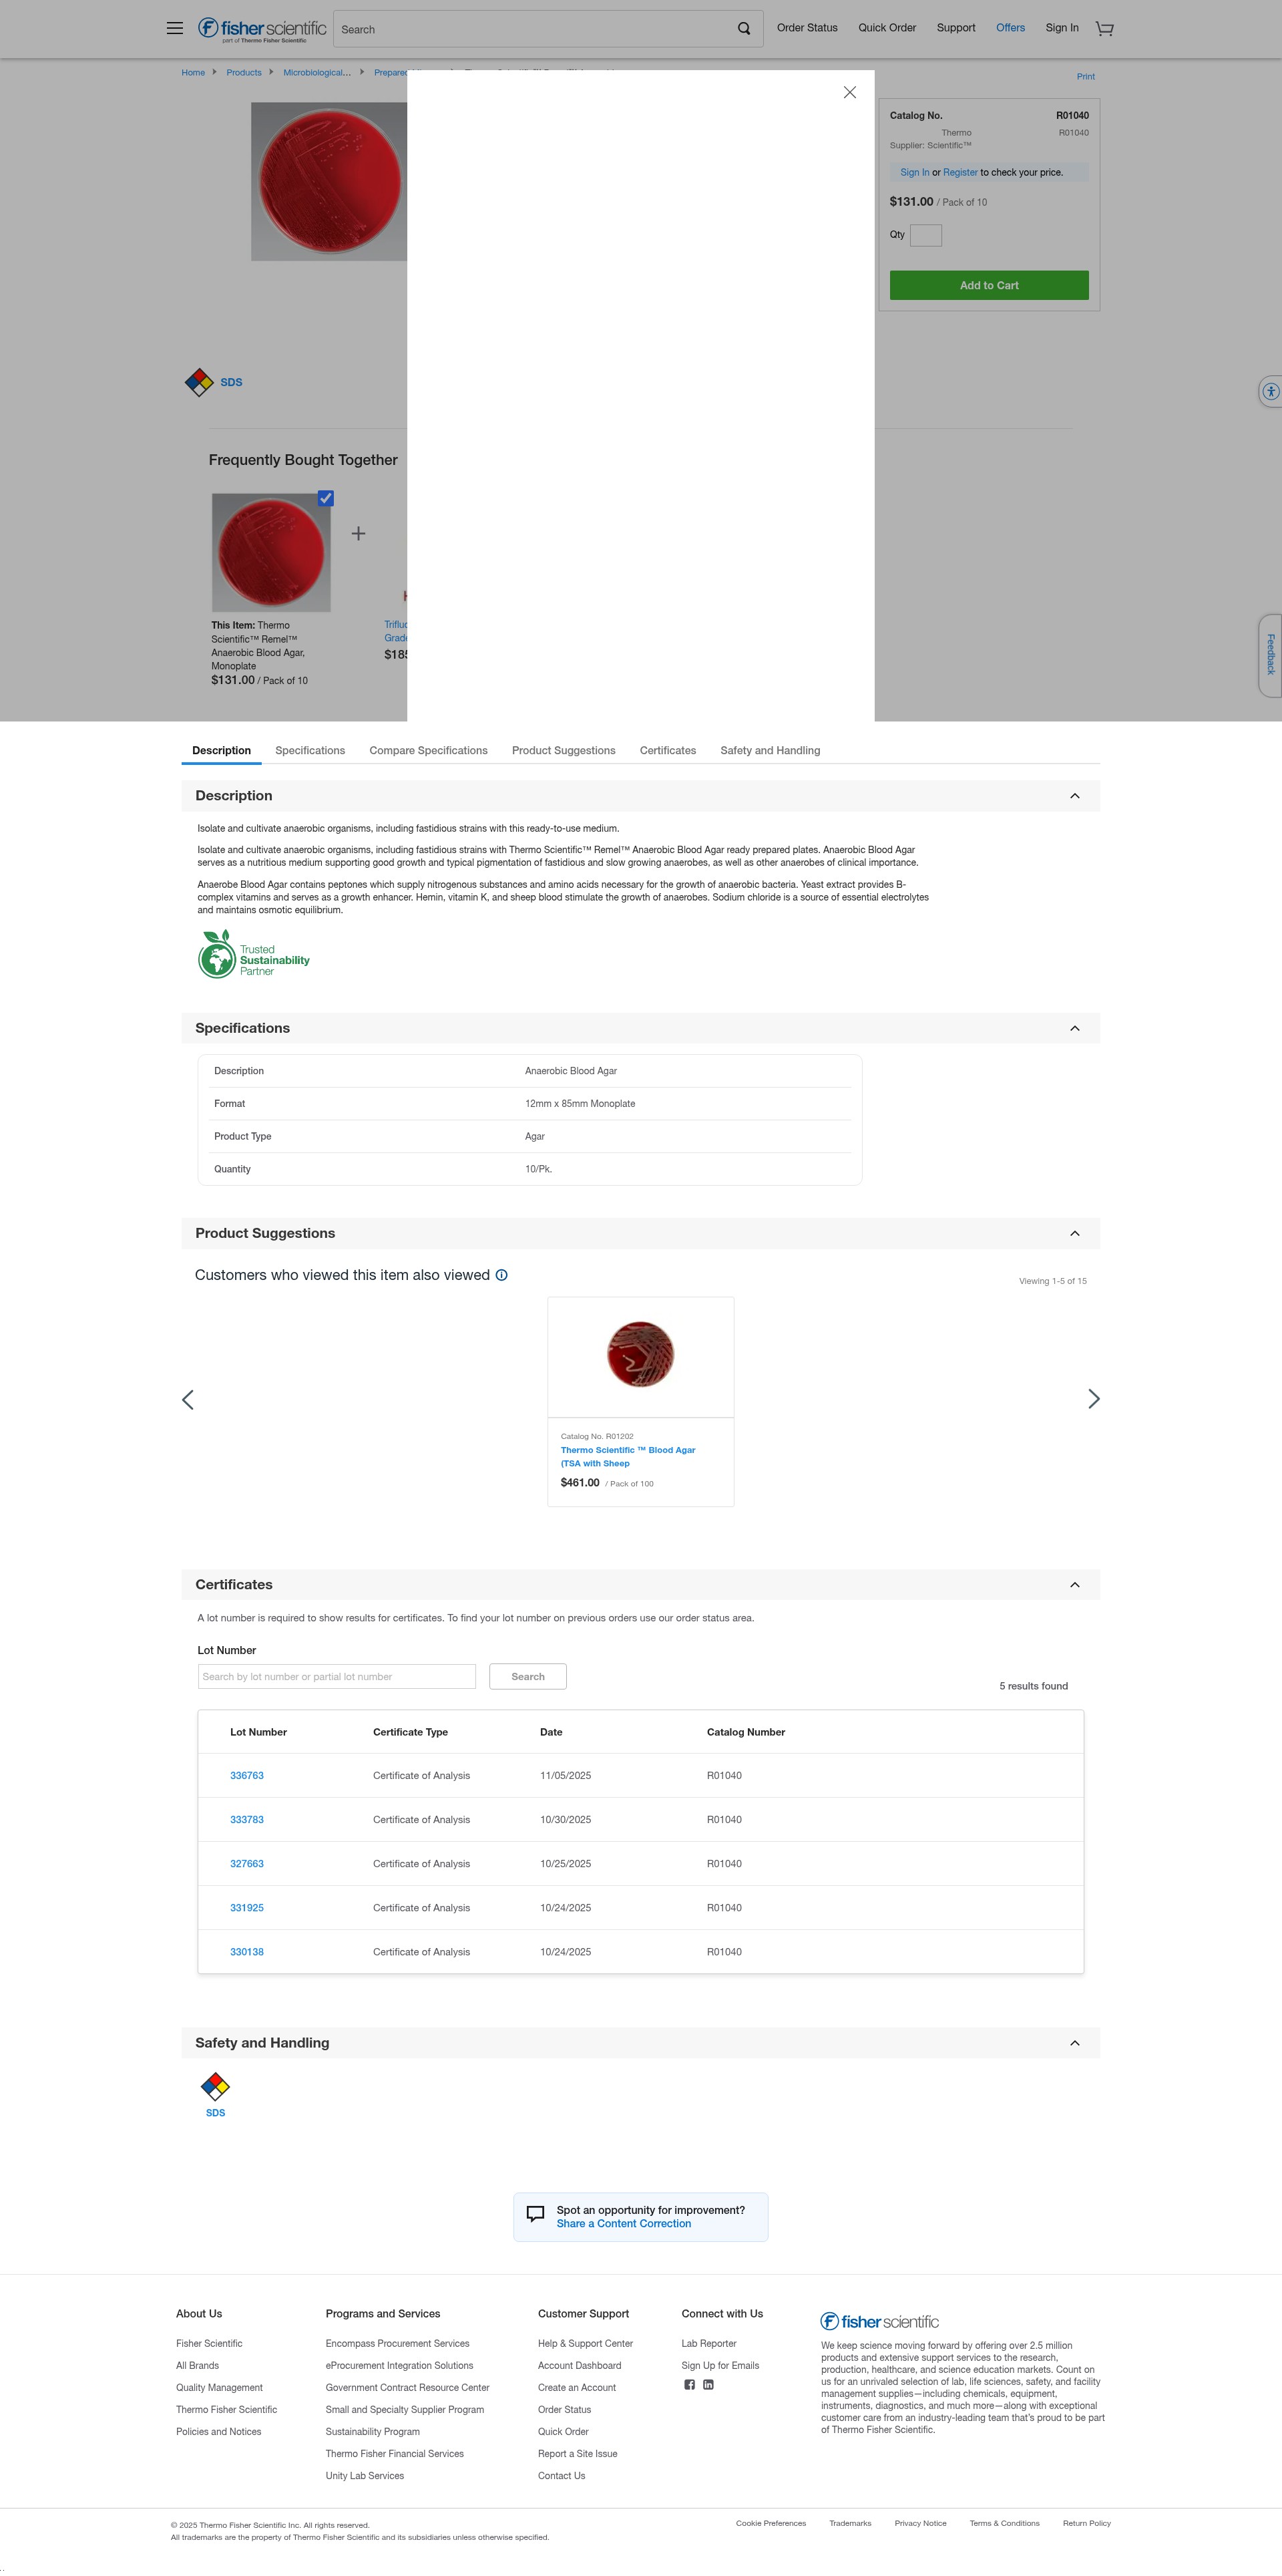Screen dimensions: 1282x2576
Task: Click Order Status in the header
Action: (x=807, y=28)
